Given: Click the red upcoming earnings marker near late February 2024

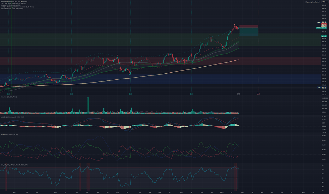Looking at the screenshot, I should coord(258,94).
